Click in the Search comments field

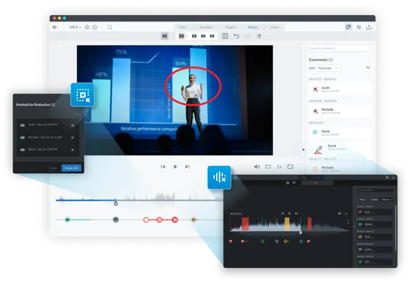(x=340, y=48)
